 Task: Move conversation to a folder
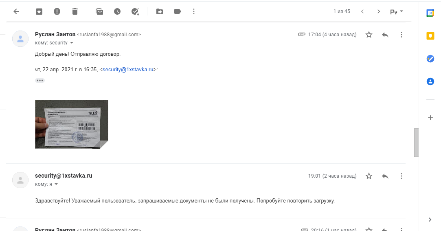[x=160, y=11]
